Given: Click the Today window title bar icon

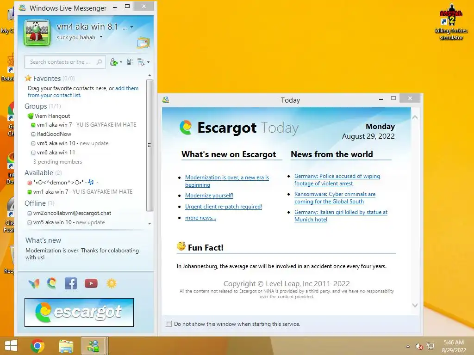Looking at the screenshot, I should (166, 100).
